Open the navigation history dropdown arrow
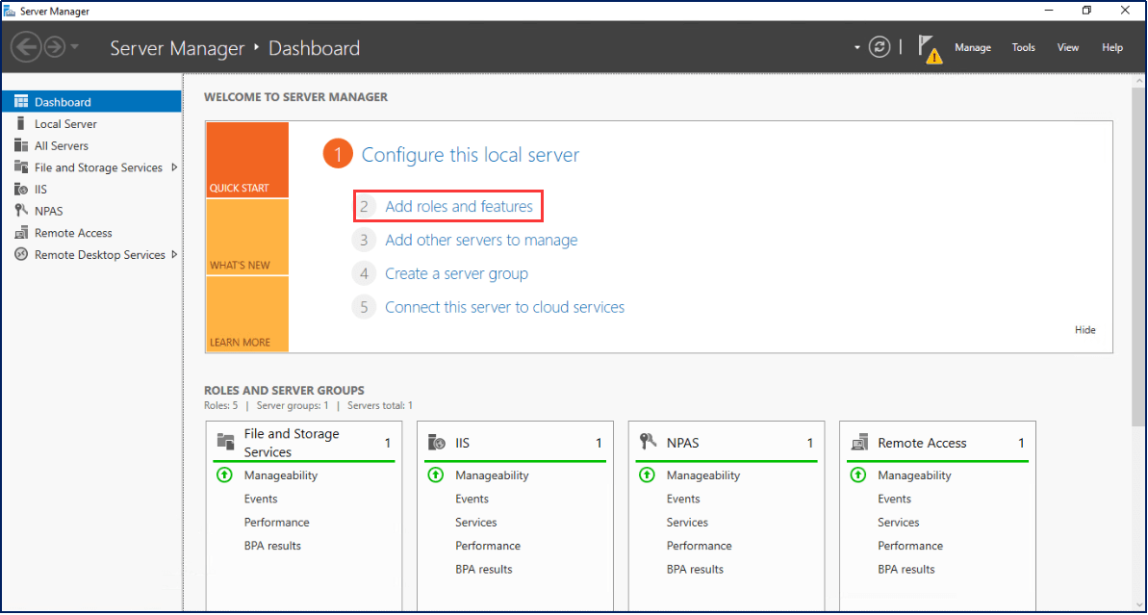The height and width of the screenshot is (615, 1148). (x=75, y=47)
